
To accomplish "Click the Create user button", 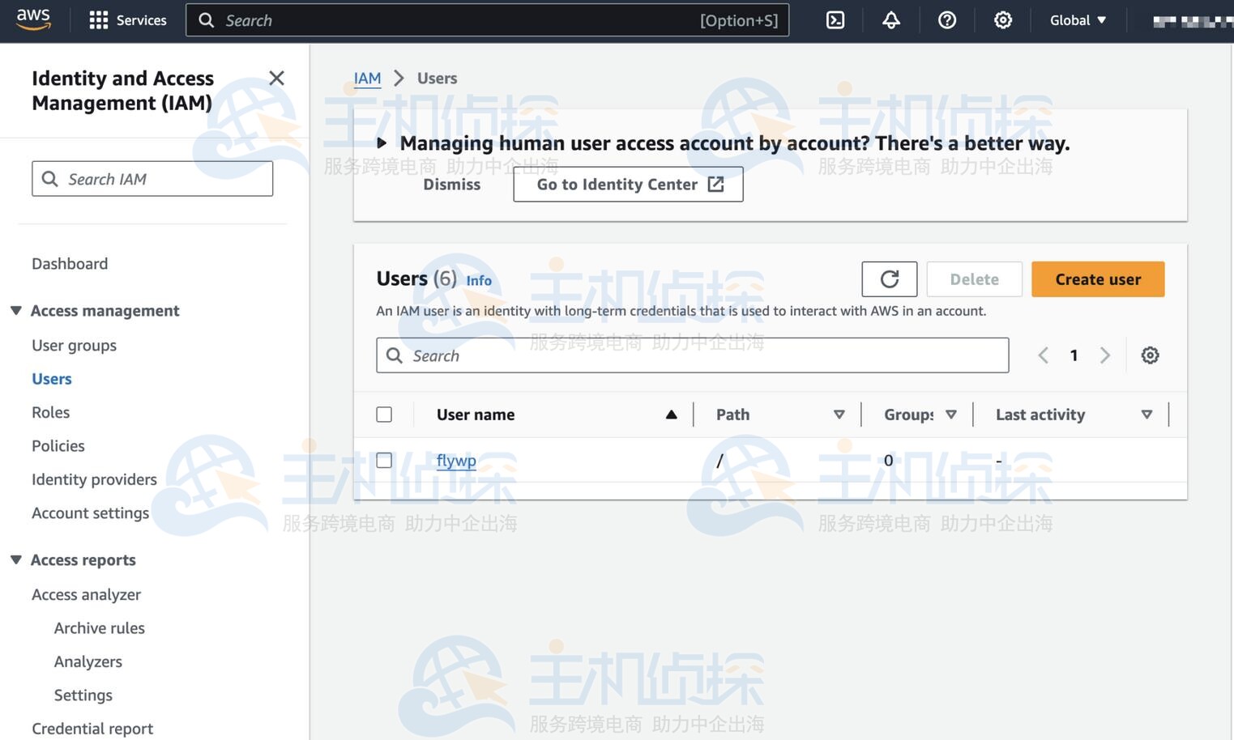I will coord(1097,279).
